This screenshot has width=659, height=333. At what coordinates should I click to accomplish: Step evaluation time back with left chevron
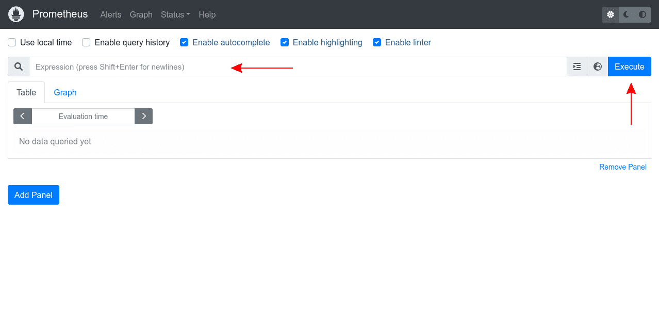coord(22,116)
